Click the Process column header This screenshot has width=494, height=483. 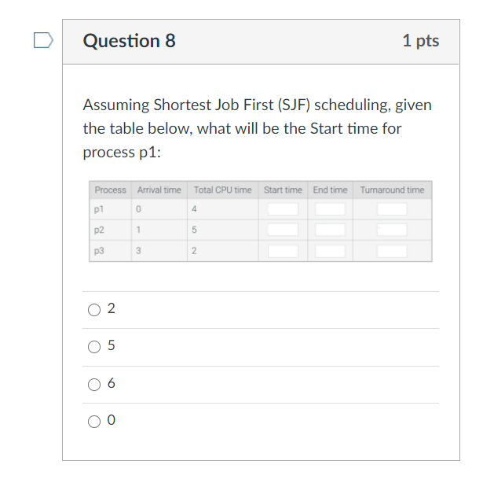click(110, 190)
